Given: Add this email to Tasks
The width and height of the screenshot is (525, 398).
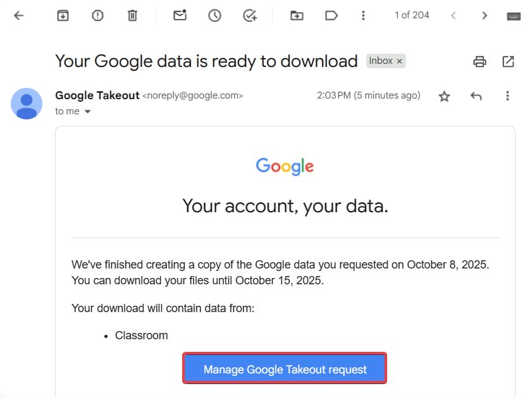Looking at the screenshot, I should click(250, 16).
